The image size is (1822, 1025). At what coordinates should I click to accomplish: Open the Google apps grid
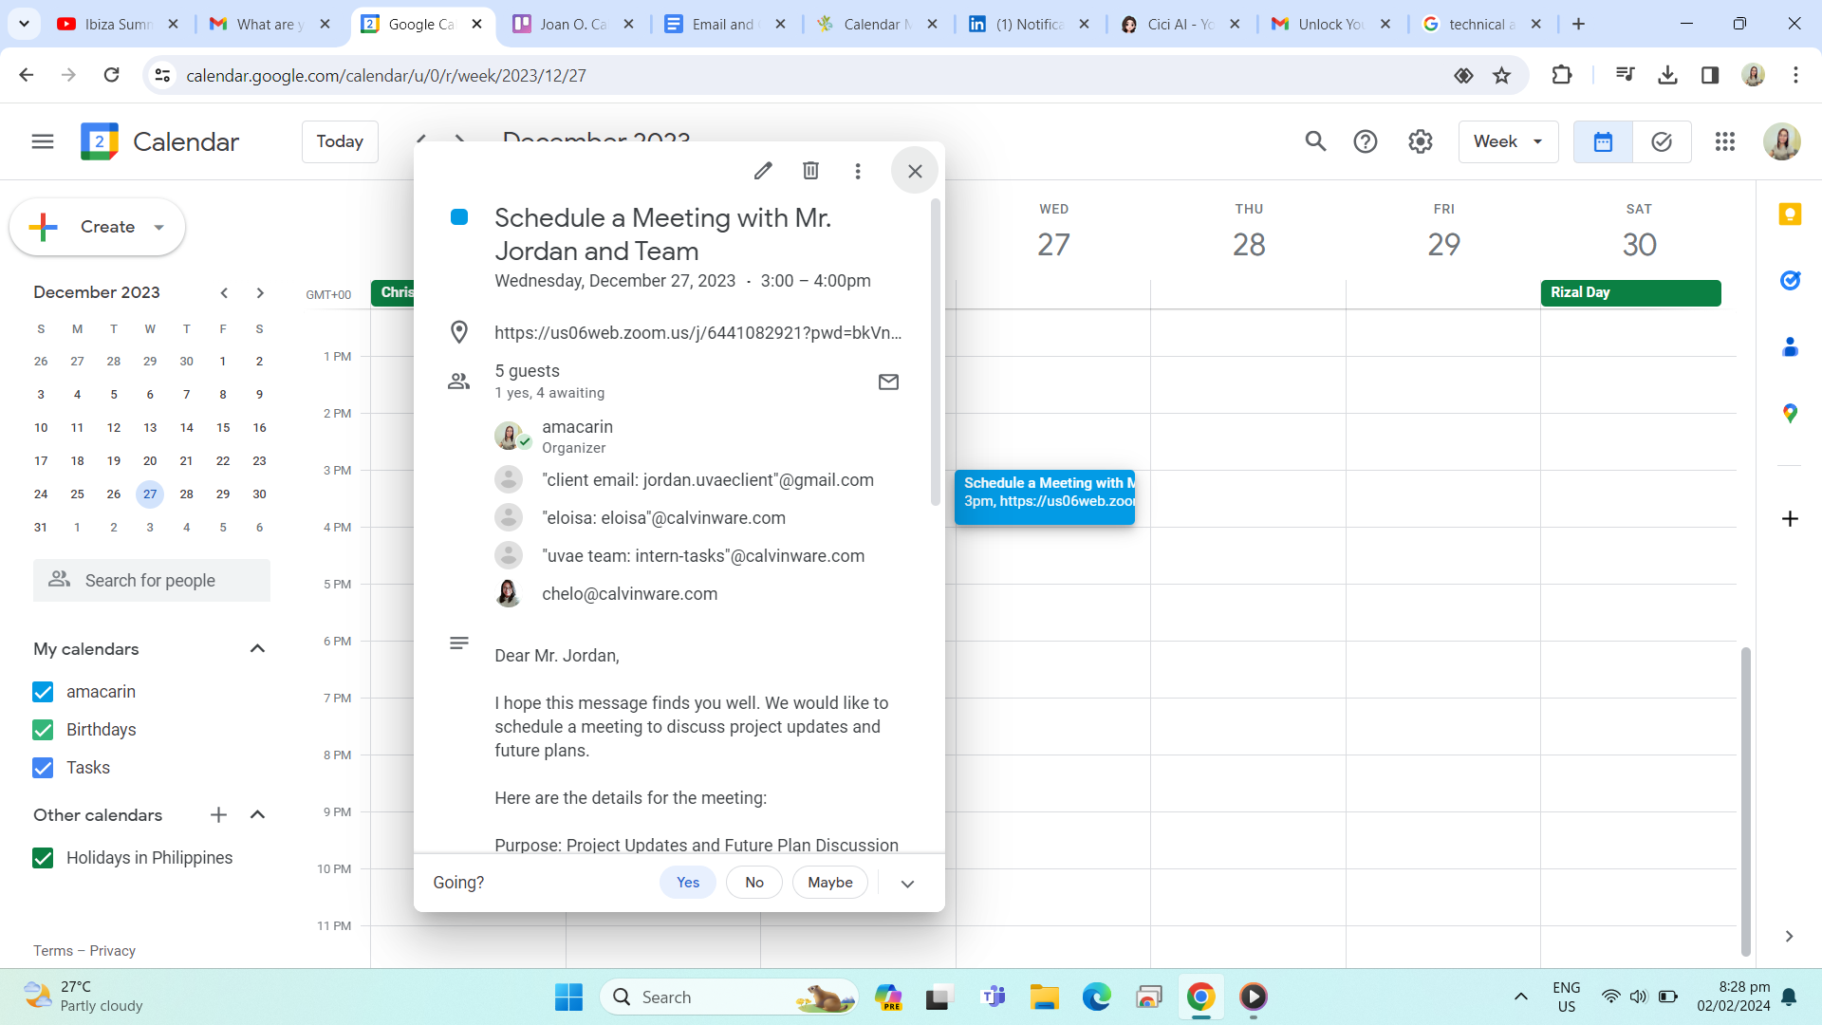(1725, 140)
